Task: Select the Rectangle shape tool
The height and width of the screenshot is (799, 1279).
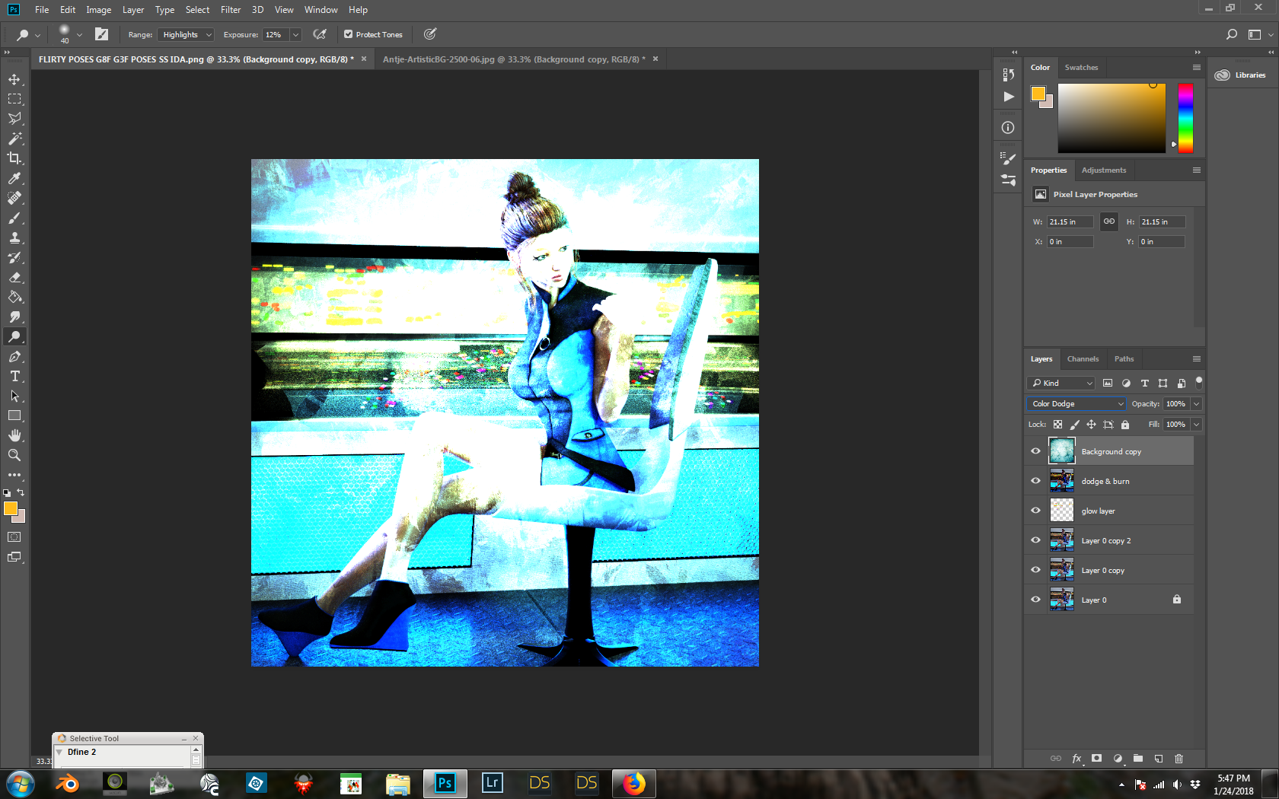Action: (x=14, y=415)
